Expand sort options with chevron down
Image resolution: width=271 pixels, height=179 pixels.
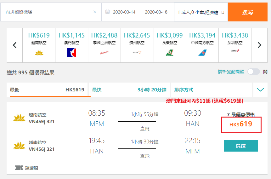pos(260,90)
